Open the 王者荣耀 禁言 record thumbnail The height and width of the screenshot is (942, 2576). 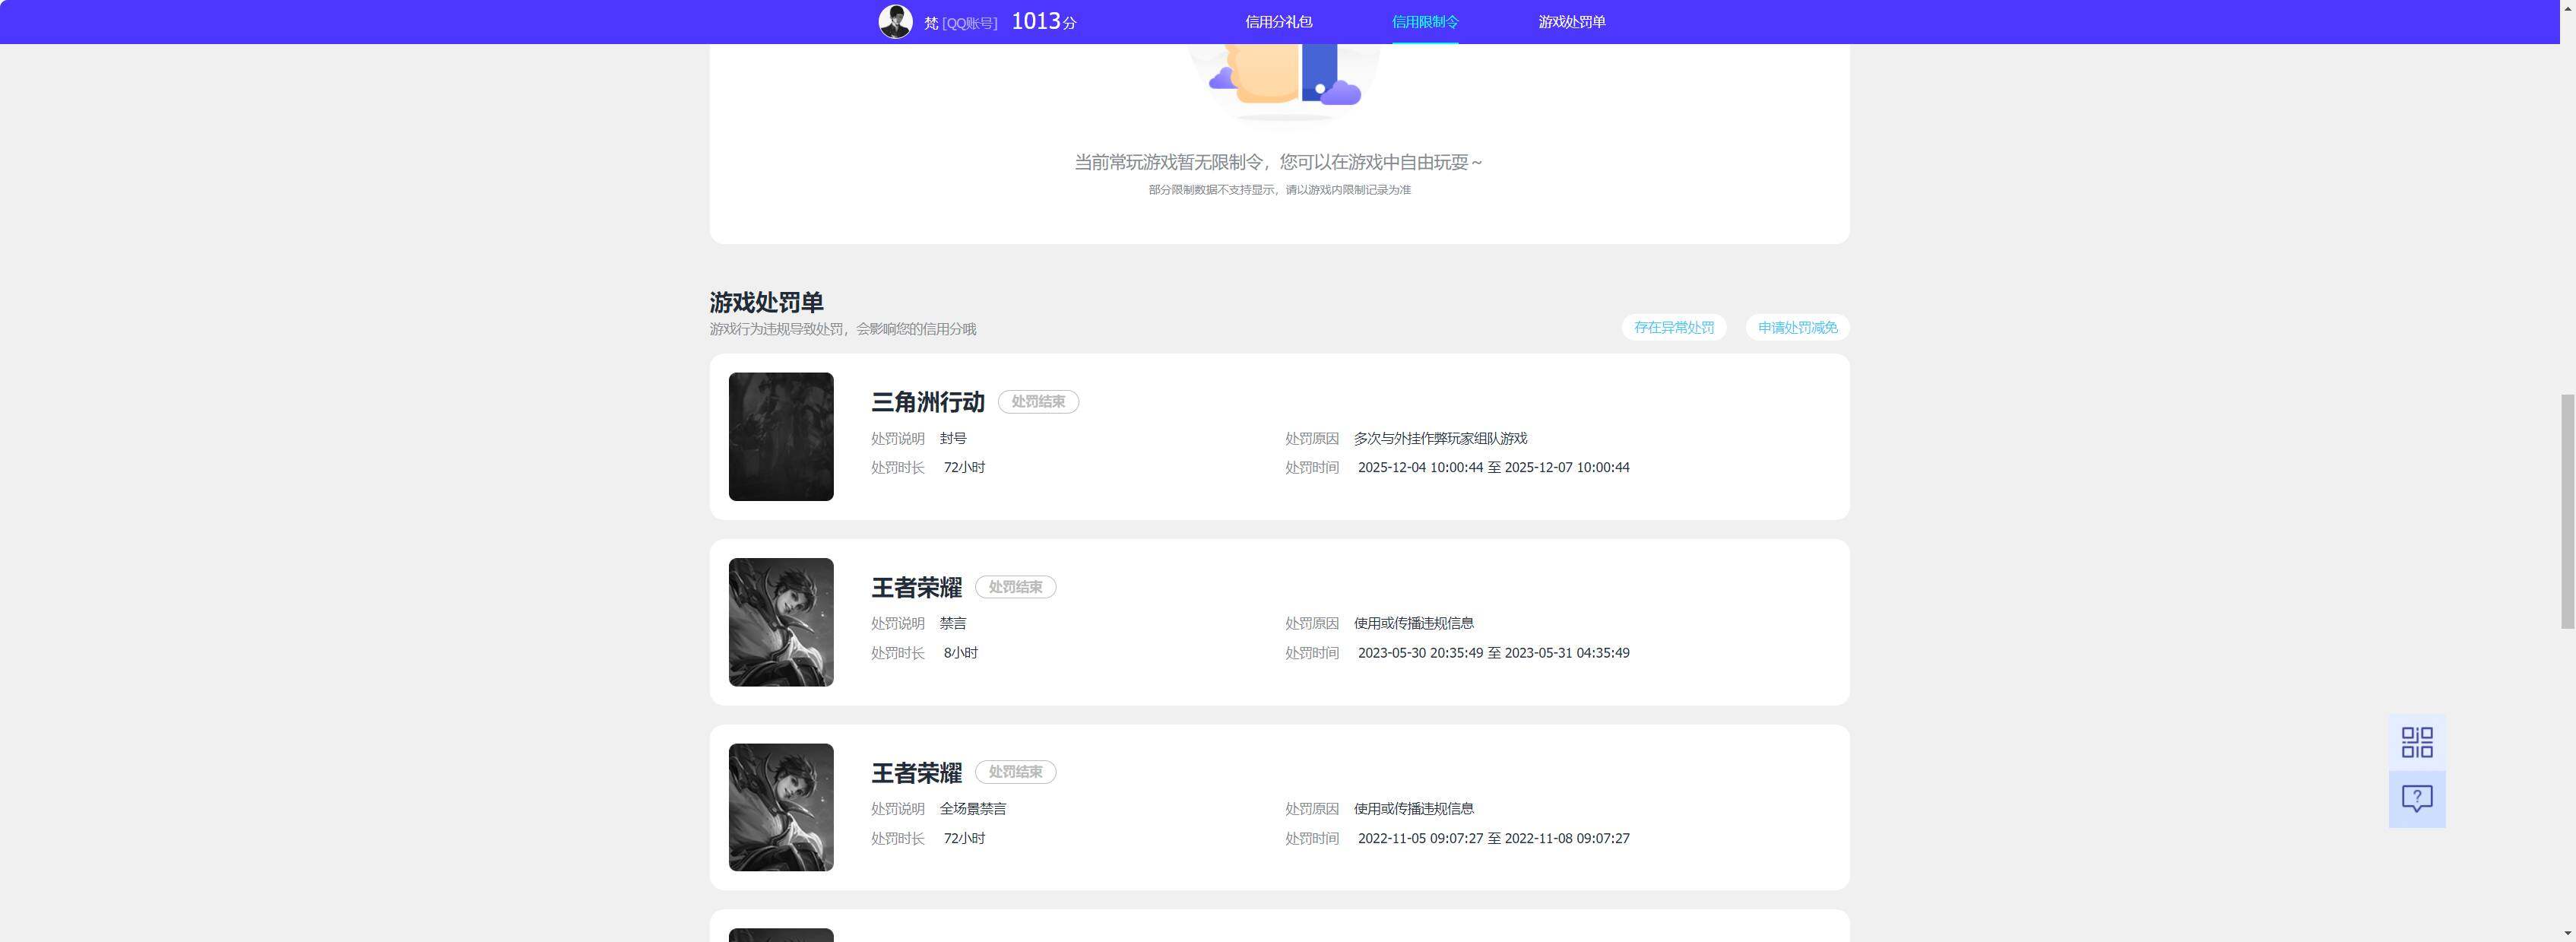pyautogui.click(x=781, y=622)
